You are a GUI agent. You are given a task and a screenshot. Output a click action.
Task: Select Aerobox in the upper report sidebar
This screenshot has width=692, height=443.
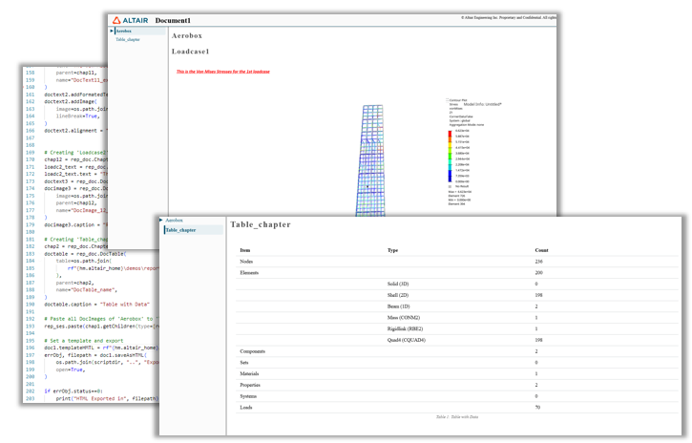click(124, 31)
